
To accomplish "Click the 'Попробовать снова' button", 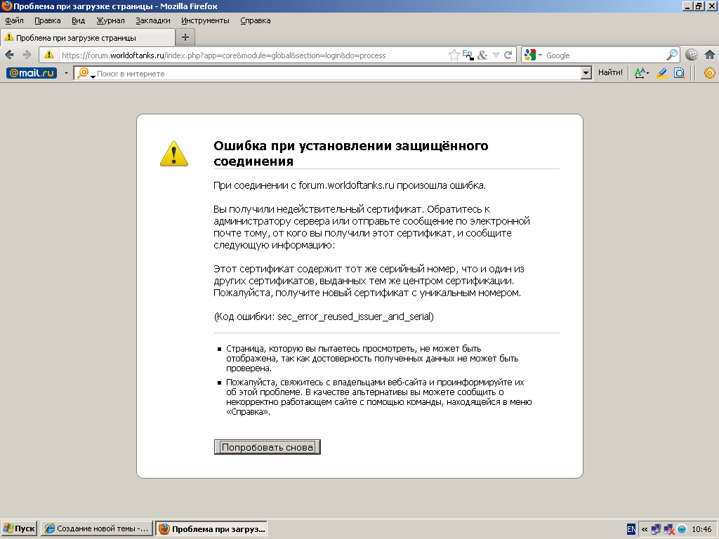I will coord(268,447).
